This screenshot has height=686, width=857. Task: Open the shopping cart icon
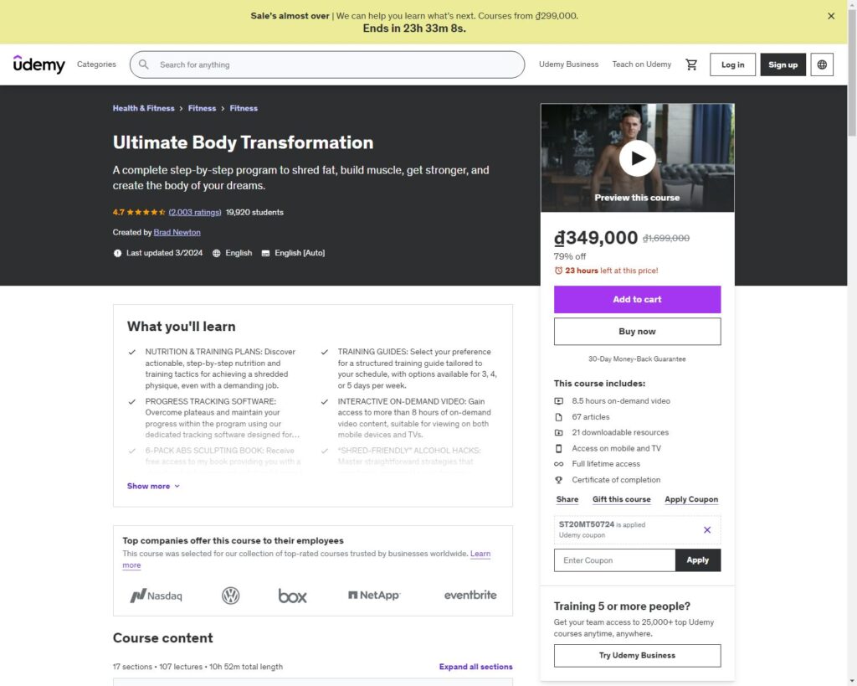[x=691, y=64]
